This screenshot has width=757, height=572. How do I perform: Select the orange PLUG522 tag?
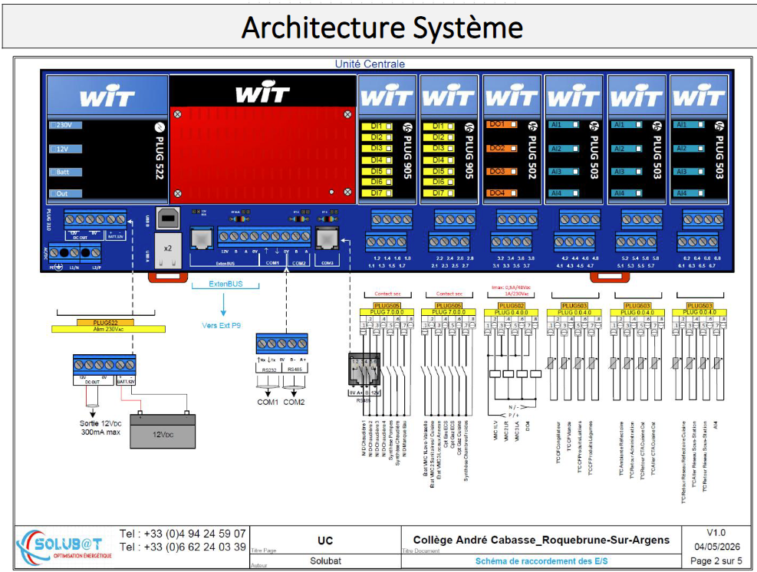coord(106,323)
